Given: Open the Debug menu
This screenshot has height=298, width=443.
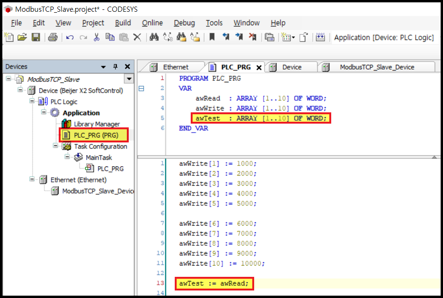Looking at the screenshot, I should pyautogui.click(x=184, y=23).
